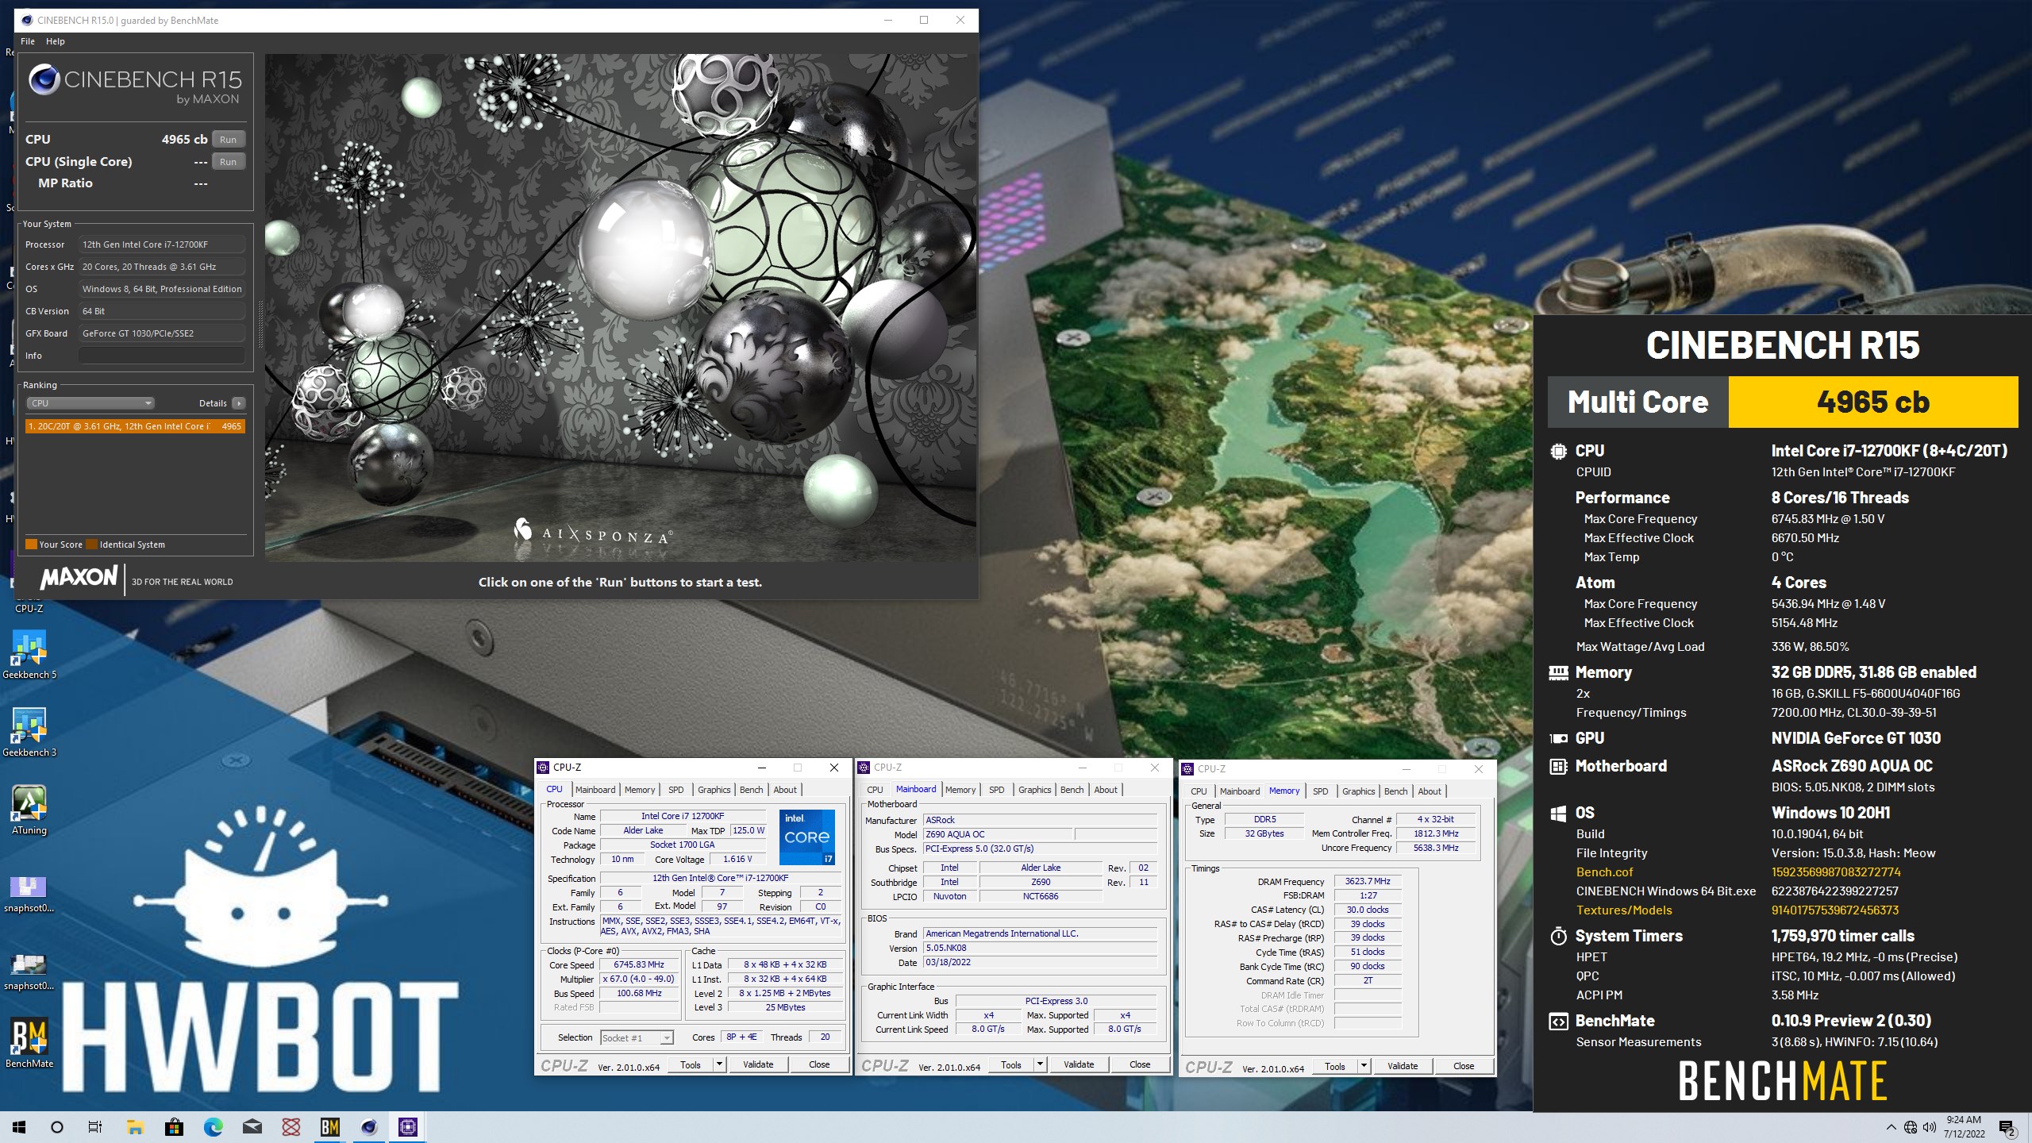2032x1143 pixels.
Task: Click the Intel Core i7 logo in CPU-Z
Action: (x=806, y=837)
